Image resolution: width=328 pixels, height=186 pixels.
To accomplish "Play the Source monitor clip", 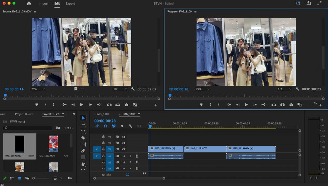I will click(x=82, y=105).
